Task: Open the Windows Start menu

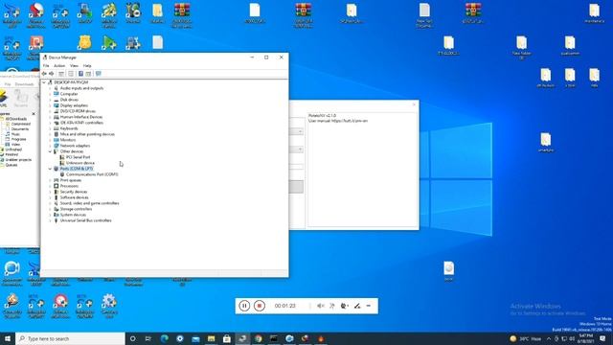Action: (x=8, y=338)
